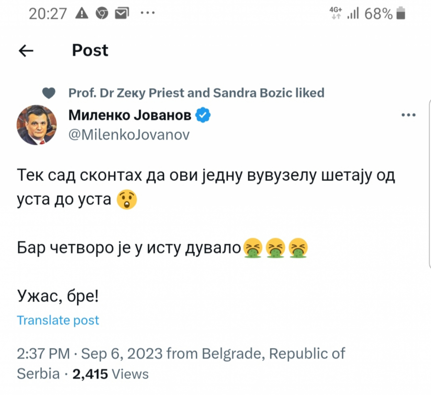Image resolution: width=431 pixels, height=395 pixels.
Task: Tap the blue verified checkmark badge
Action: tap(203, 114)
